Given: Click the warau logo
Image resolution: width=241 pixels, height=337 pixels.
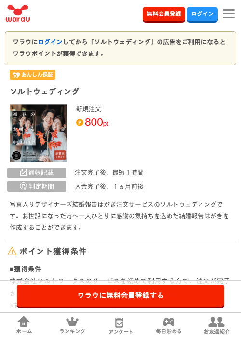Looking at the screenshot, I should [18, 13].
